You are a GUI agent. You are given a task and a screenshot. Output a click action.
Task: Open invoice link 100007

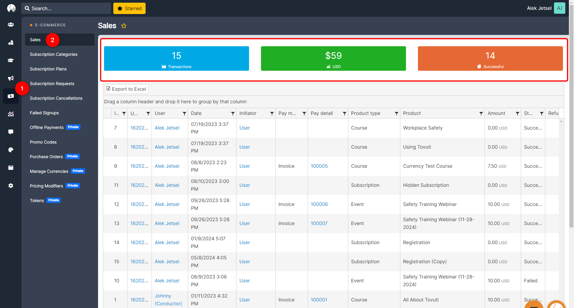tap(319, 223)
